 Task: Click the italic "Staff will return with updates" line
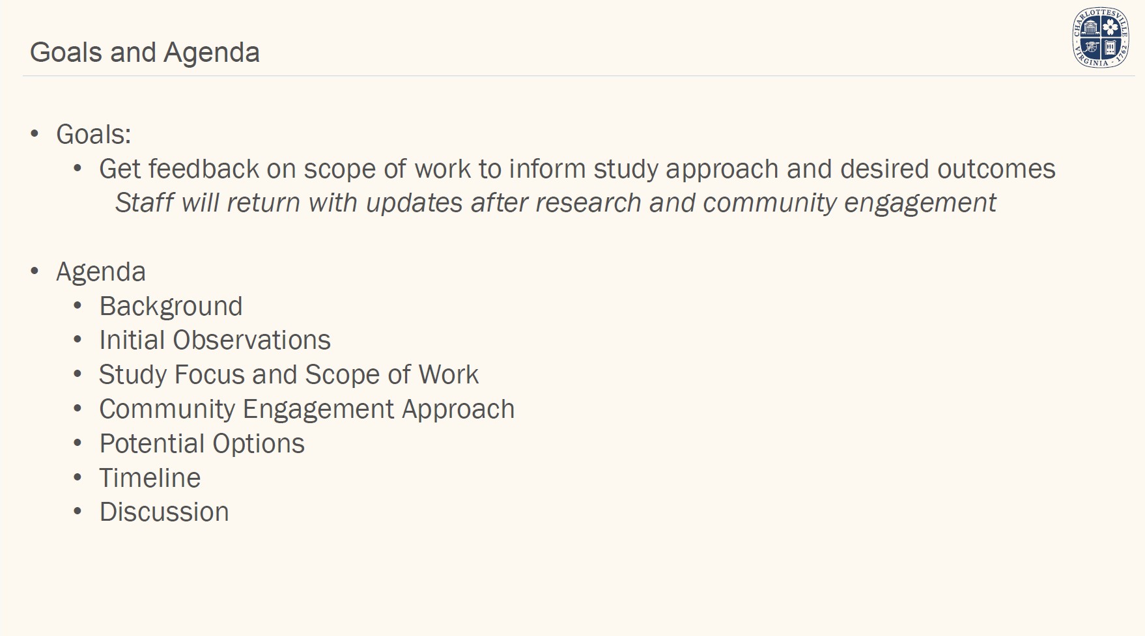click(555, 203)
